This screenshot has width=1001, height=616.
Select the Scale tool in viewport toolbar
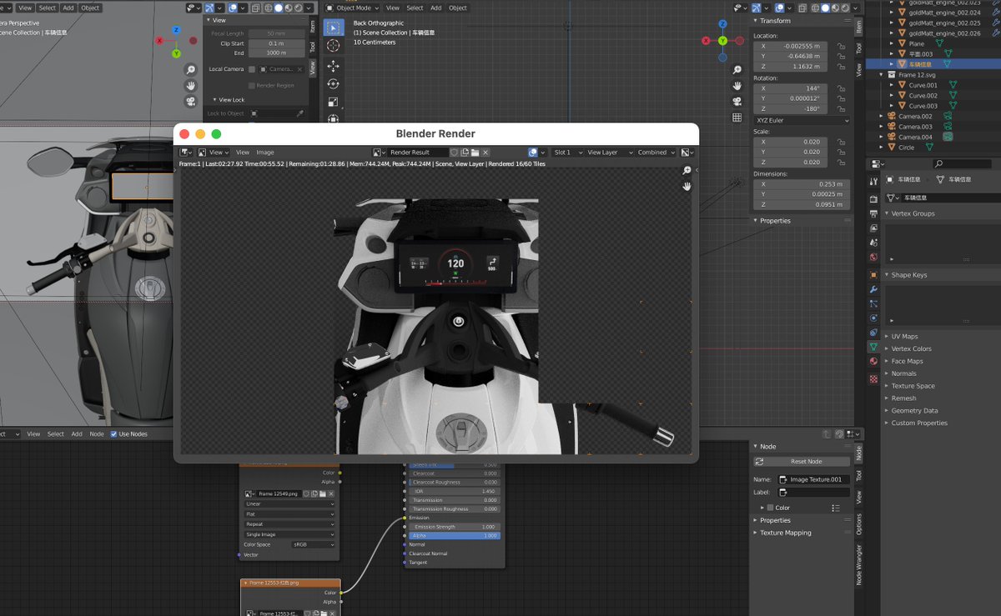(x=333, y=102)
